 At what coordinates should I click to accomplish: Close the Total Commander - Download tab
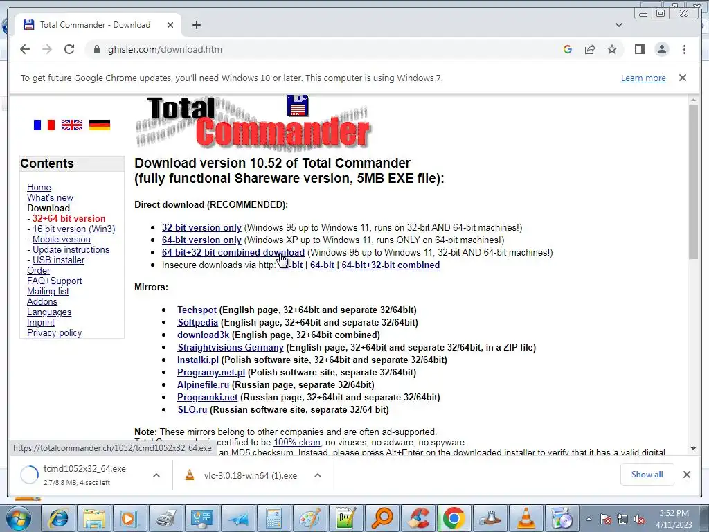[x=170, y=25]
